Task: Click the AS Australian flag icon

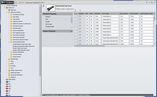Action: [x=7, y=82]
